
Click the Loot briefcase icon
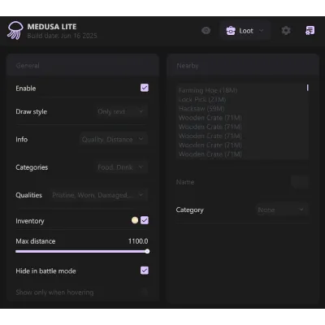coord(231,31)
